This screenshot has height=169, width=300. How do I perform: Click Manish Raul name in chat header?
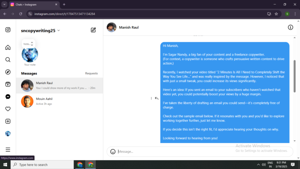click(x=129, y=28)
